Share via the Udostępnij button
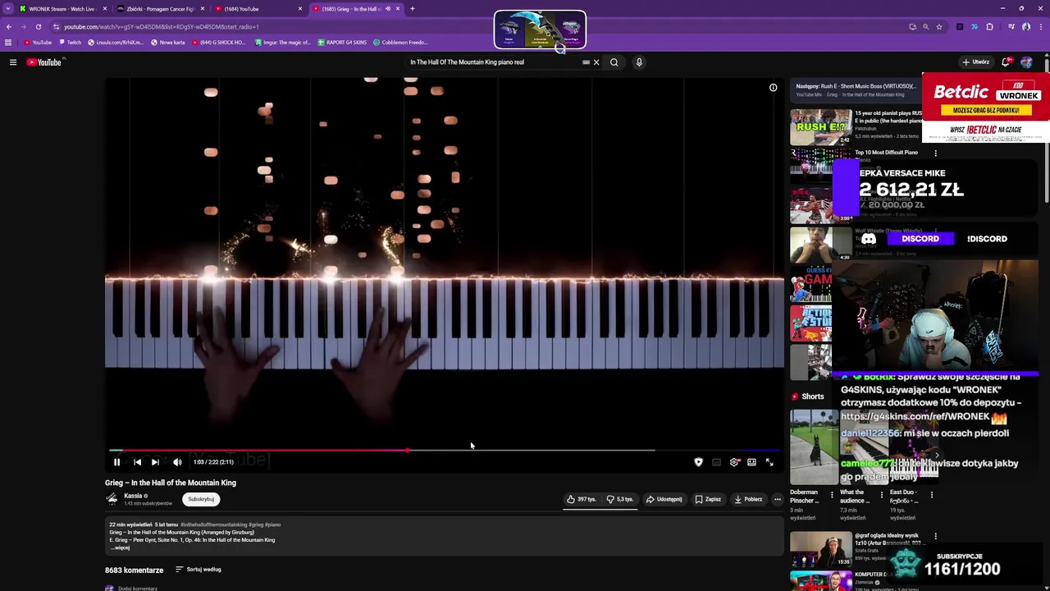This screenshot has height=591, width=1050. (x=664, y=499)
